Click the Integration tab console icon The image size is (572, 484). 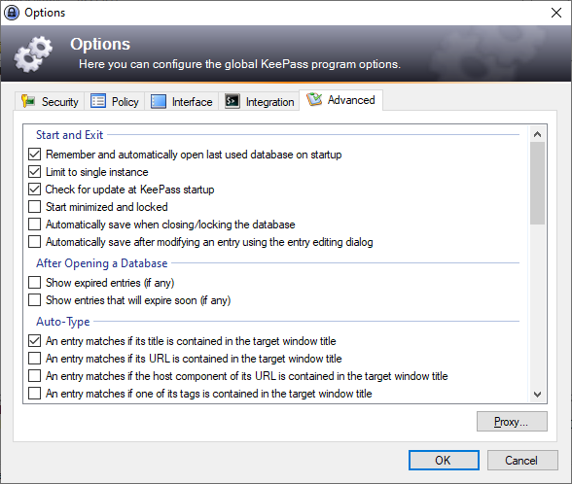click(x=232, y=101)
